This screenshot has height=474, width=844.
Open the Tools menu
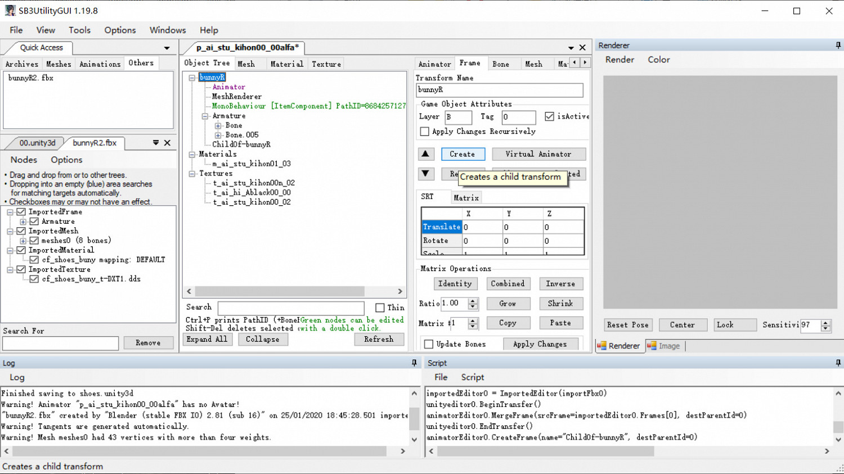click(x=79, y=30)
